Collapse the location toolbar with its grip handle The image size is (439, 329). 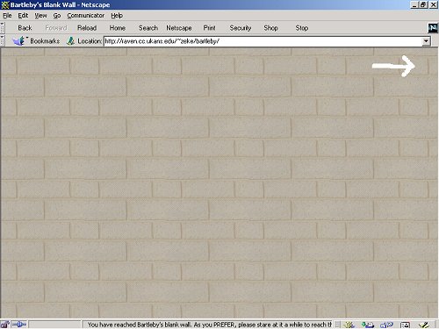coord(3,40)
